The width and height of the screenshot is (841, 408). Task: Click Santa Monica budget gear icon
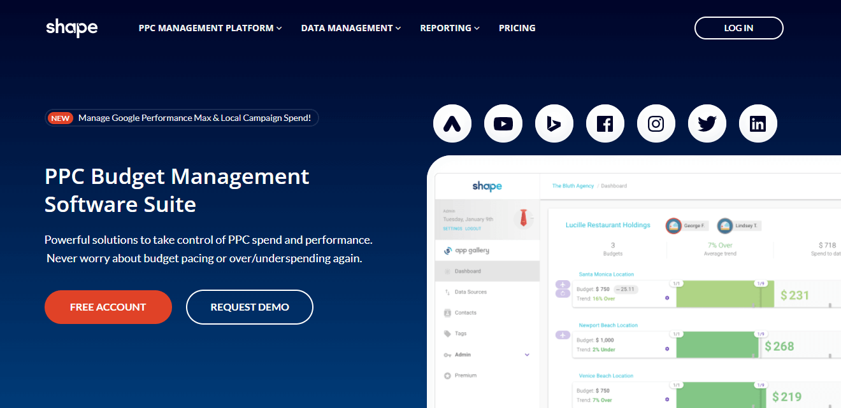[667, 298]
